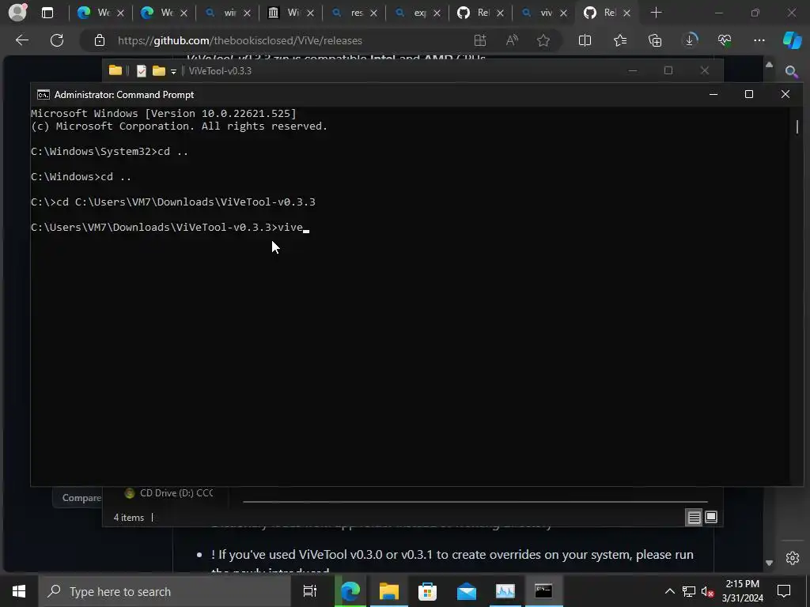
Task: Click the network icon in system tray
Action: click(689, 591)
